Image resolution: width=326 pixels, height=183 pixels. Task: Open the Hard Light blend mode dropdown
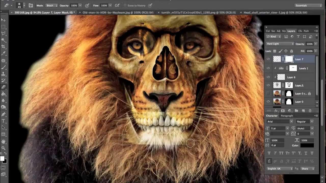click(x=280, y=44)
